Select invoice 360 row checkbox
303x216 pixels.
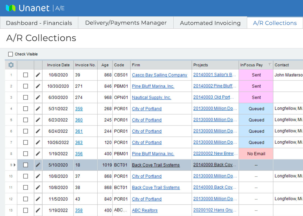point(26,120)
